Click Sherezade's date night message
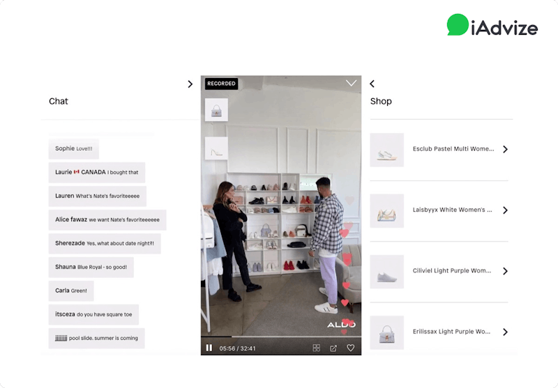The height and width of the screenshot is (388, 558). click(105, 243)
